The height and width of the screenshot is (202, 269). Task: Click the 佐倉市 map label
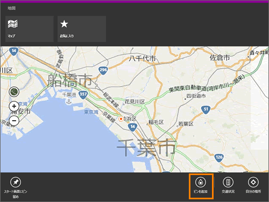pyautogui.click(x=220, y=58)
